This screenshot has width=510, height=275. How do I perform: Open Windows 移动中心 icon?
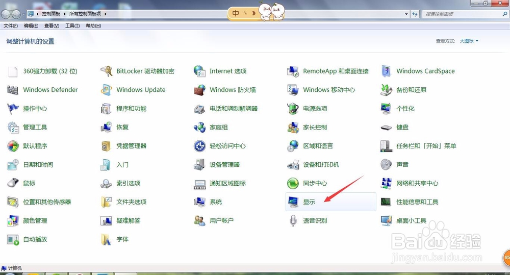pyautogui.click(x=293, y=90)
